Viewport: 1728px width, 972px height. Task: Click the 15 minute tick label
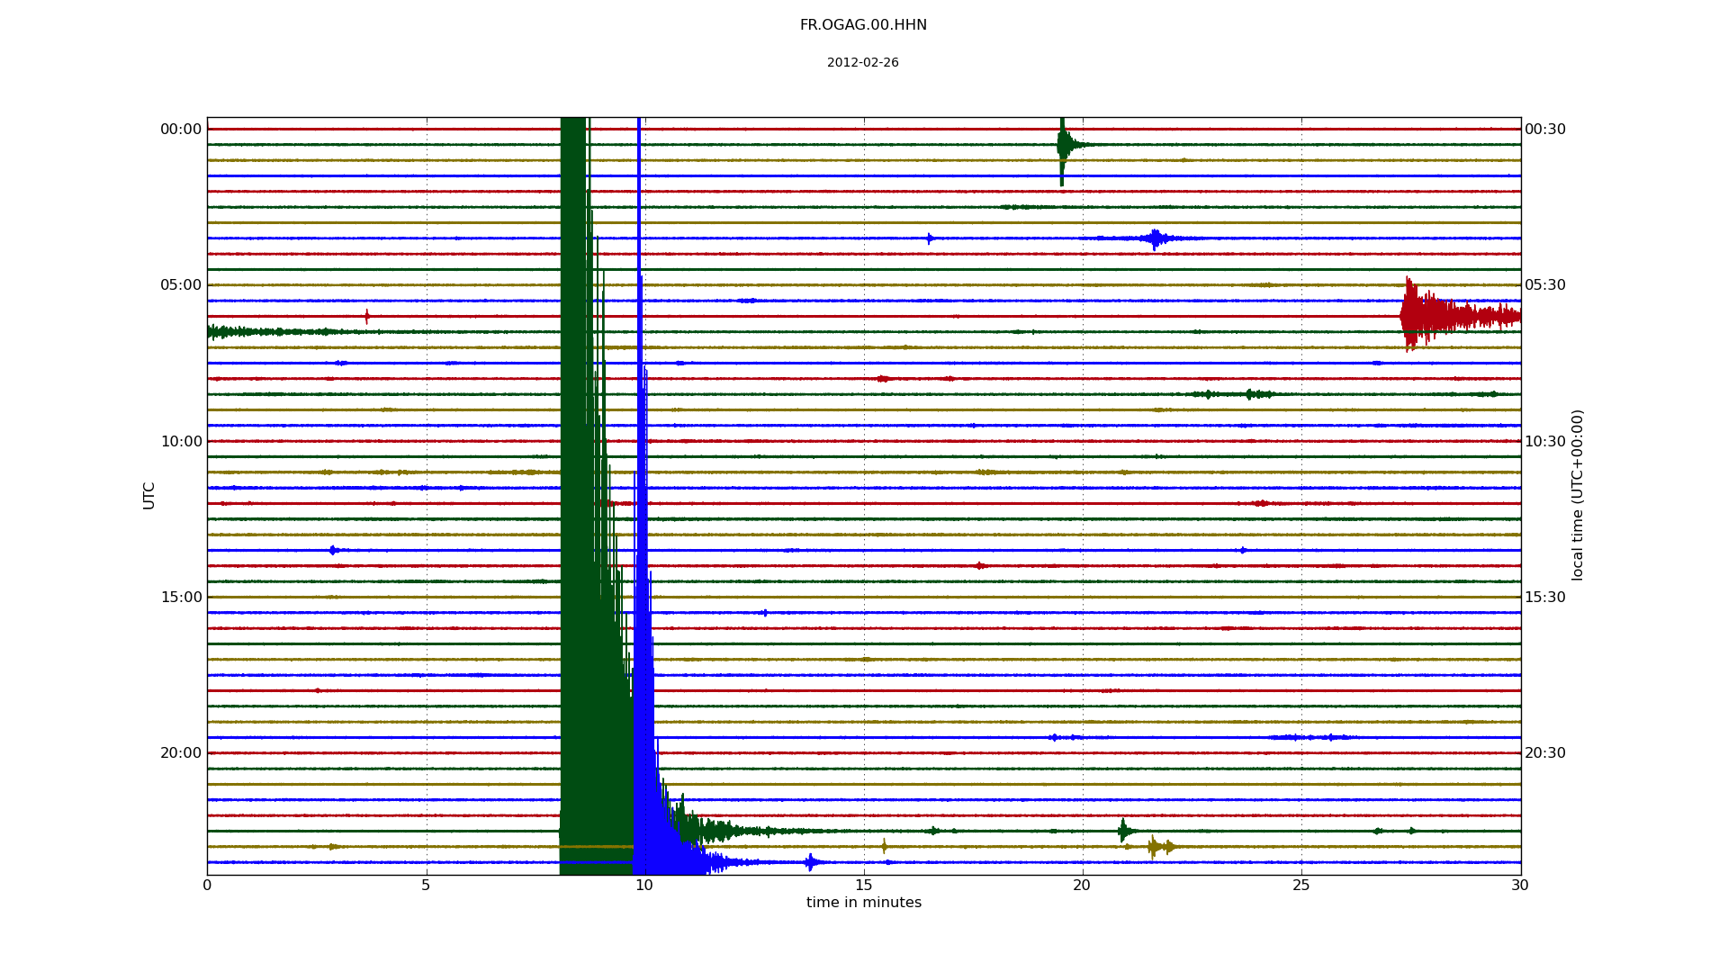pyautogui.click(x=863, y=886)
